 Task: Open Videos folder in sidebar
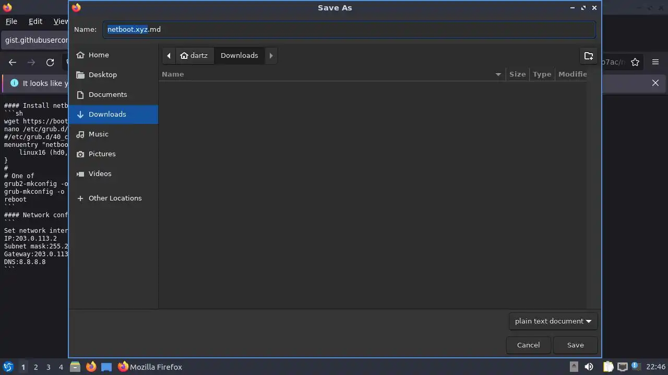[x=113, y=173]
